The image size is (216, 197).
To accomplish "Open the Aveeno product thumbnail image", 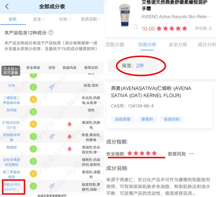I will [125, 15].
